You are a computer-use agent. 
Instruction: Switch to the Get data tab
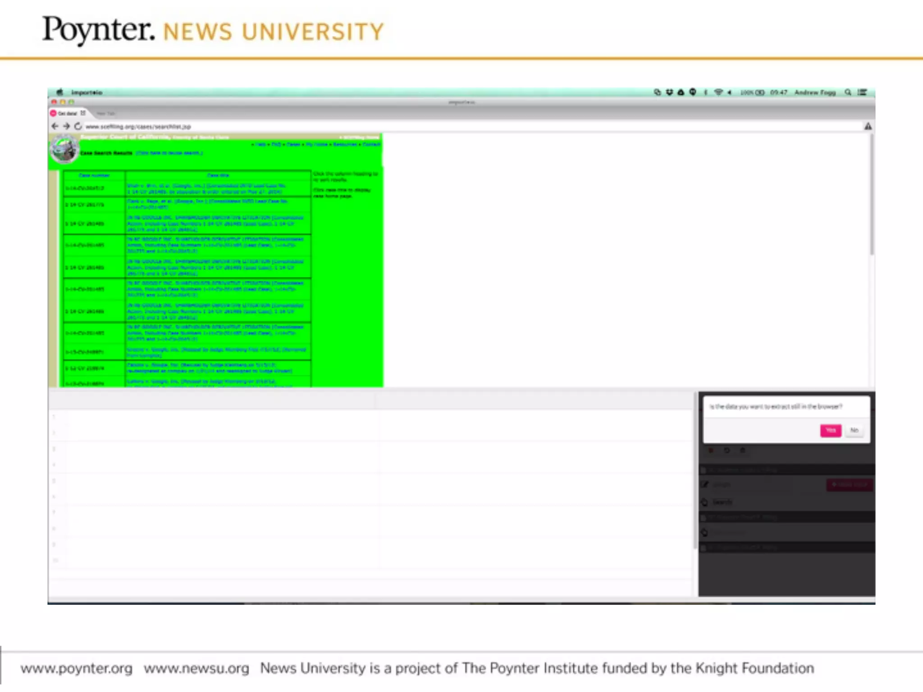67,114
